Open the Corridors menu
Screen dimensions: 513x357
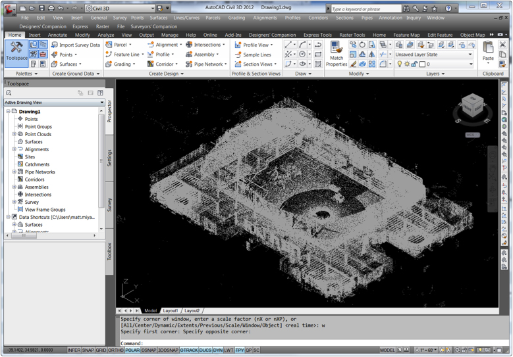[318, 18]
